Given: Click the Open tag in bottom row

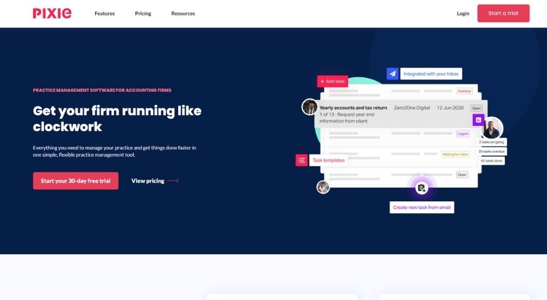Looking at the screenshot, I should click(x=462, y=175).
